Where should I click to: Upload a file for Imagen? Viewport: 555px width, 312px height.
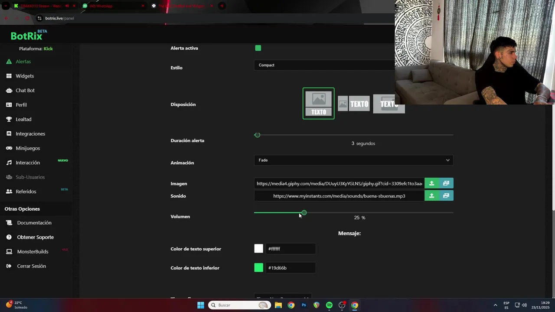point(431,184)
